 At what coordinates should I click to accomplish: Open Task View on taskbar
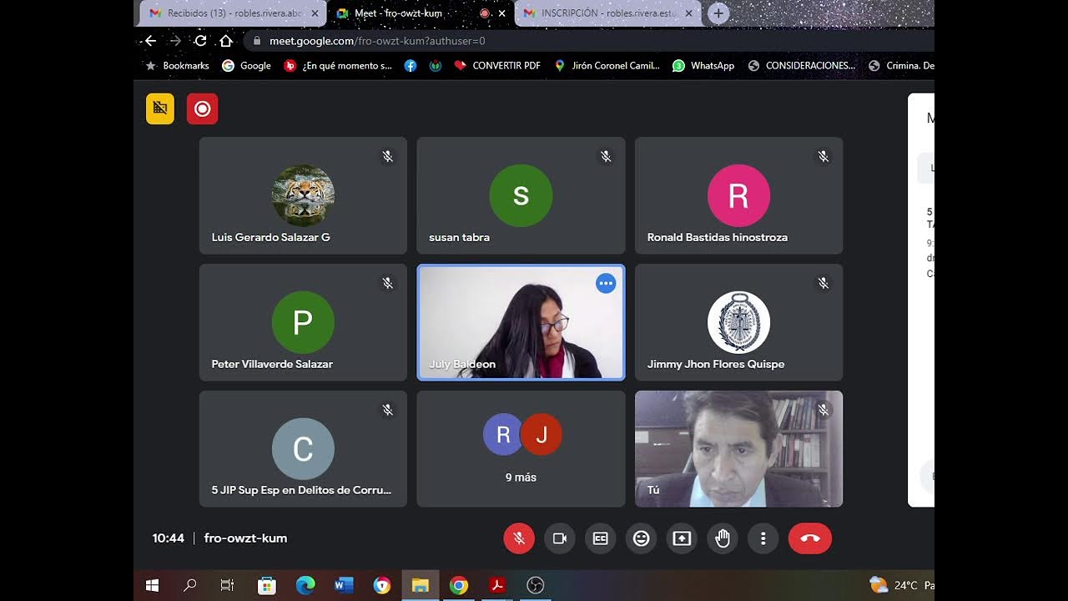(x=227, y=585)
